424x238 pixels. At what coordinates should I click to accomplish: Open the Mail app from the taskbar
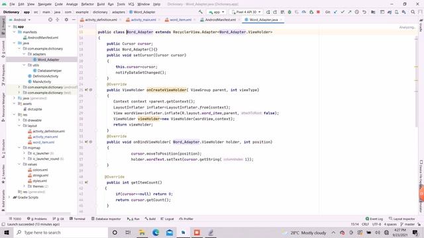(170, 232)
